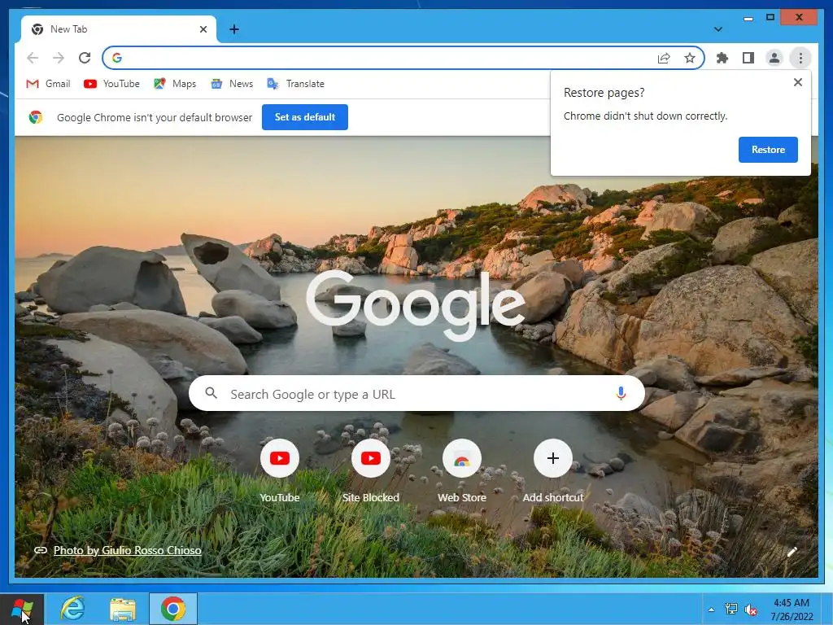Dismiss the Restore pages popup

(x=797, y=82)
